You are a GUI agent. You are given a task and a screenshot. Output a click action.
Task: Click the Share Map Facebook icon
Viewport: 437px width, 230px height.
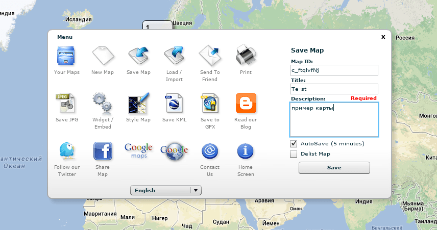(x=103, y=151)
